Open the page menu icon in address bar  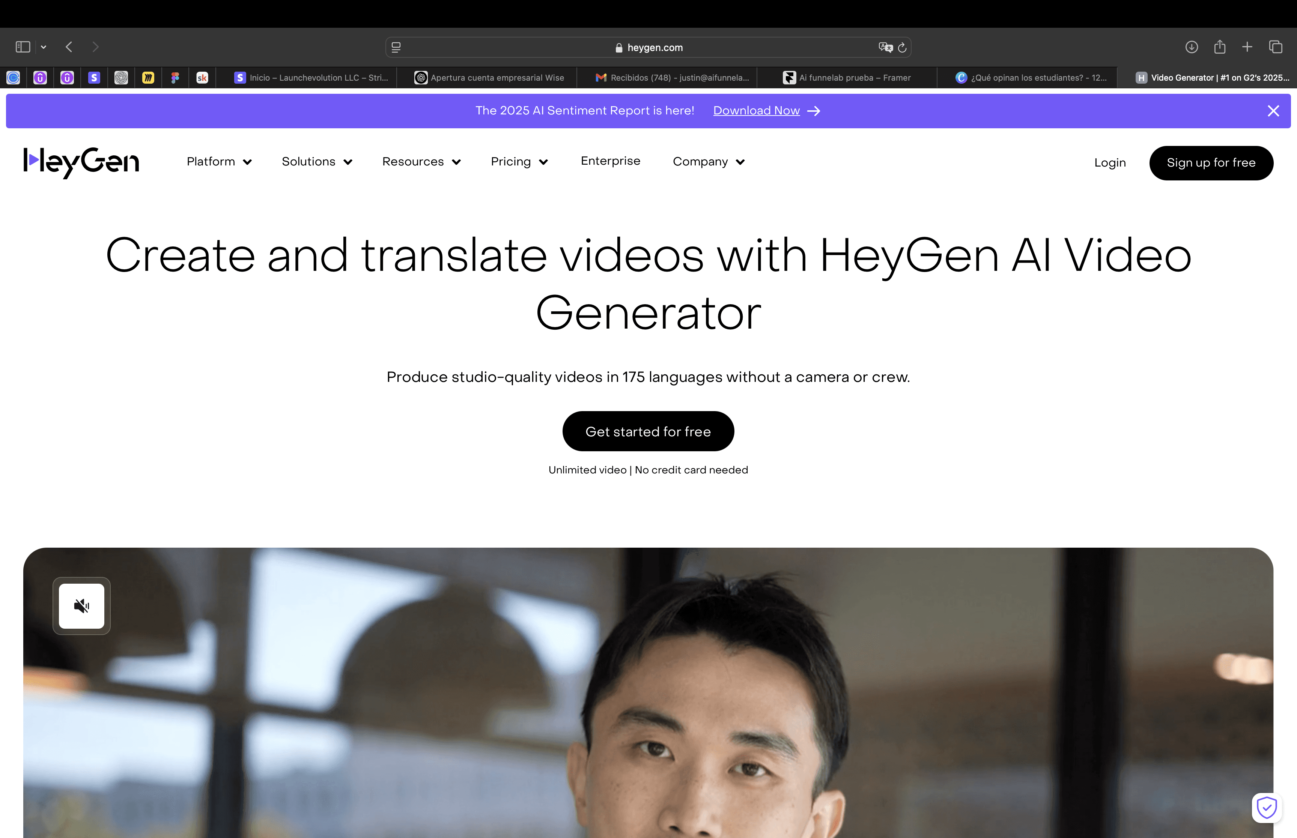(396, 47)
